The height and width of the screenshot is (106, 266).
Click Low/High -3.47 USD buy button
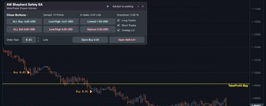coord(61,21)
